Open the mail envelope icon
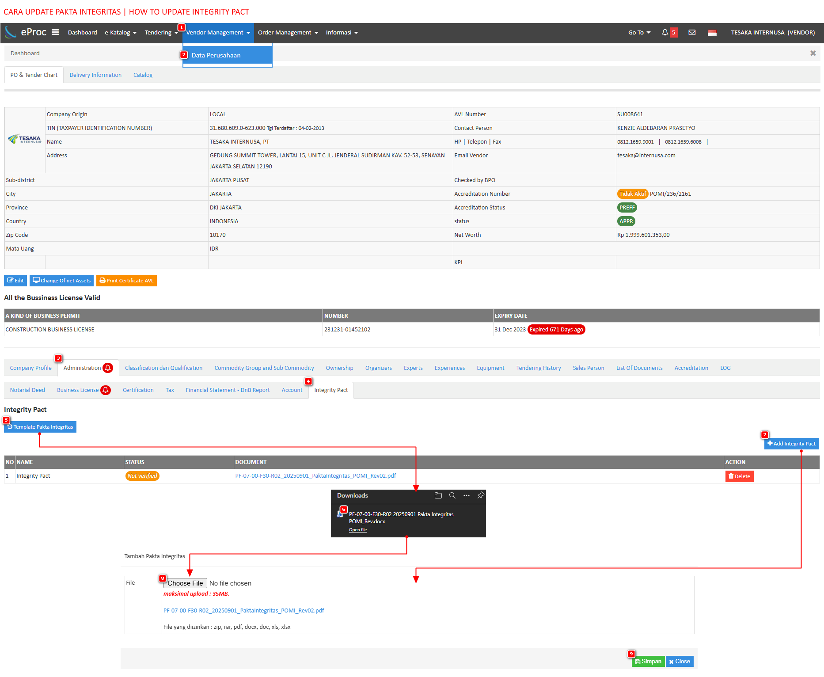The width and height of the screenshot is (824, 677). click(692, 32)
